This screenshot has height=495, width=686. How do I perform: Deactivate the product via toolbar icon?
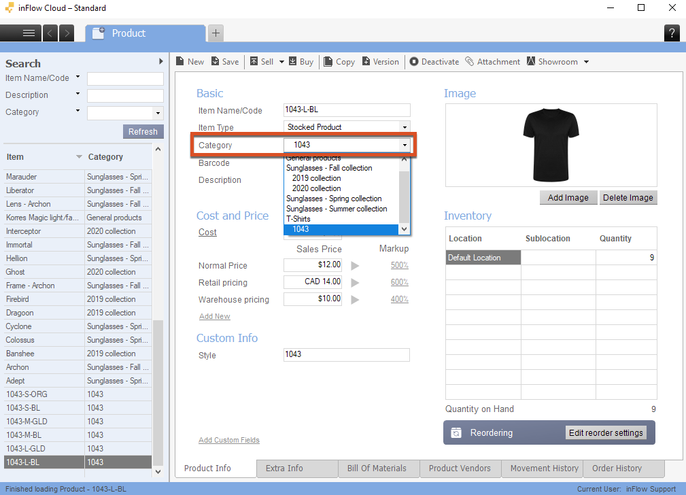(414, 62)
